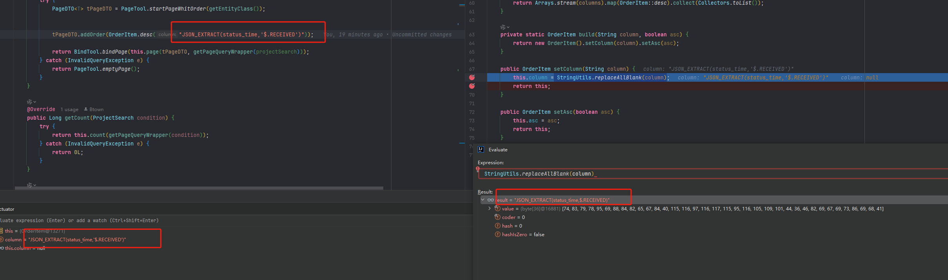Click the Btown author hint
This screenshot has width=948, height=280.
click(96, 109)
